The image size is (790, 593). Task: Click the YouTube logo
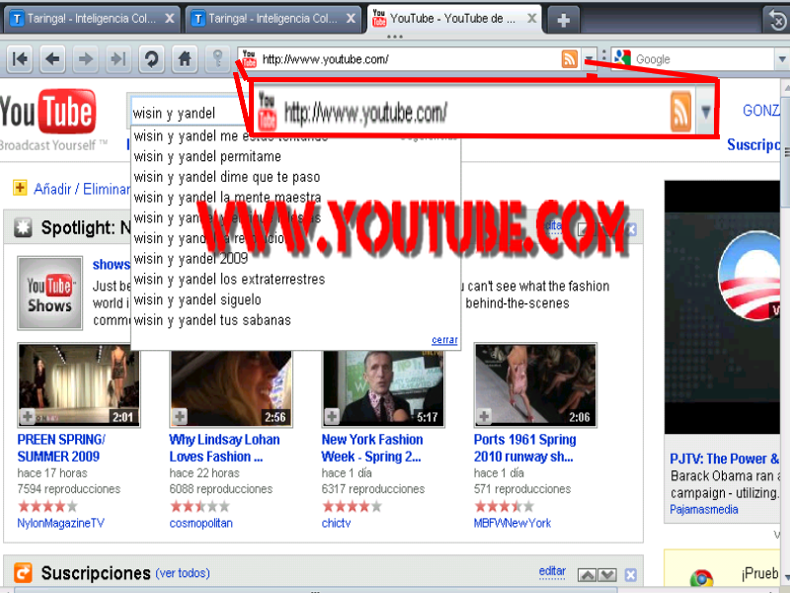[47, 112]
